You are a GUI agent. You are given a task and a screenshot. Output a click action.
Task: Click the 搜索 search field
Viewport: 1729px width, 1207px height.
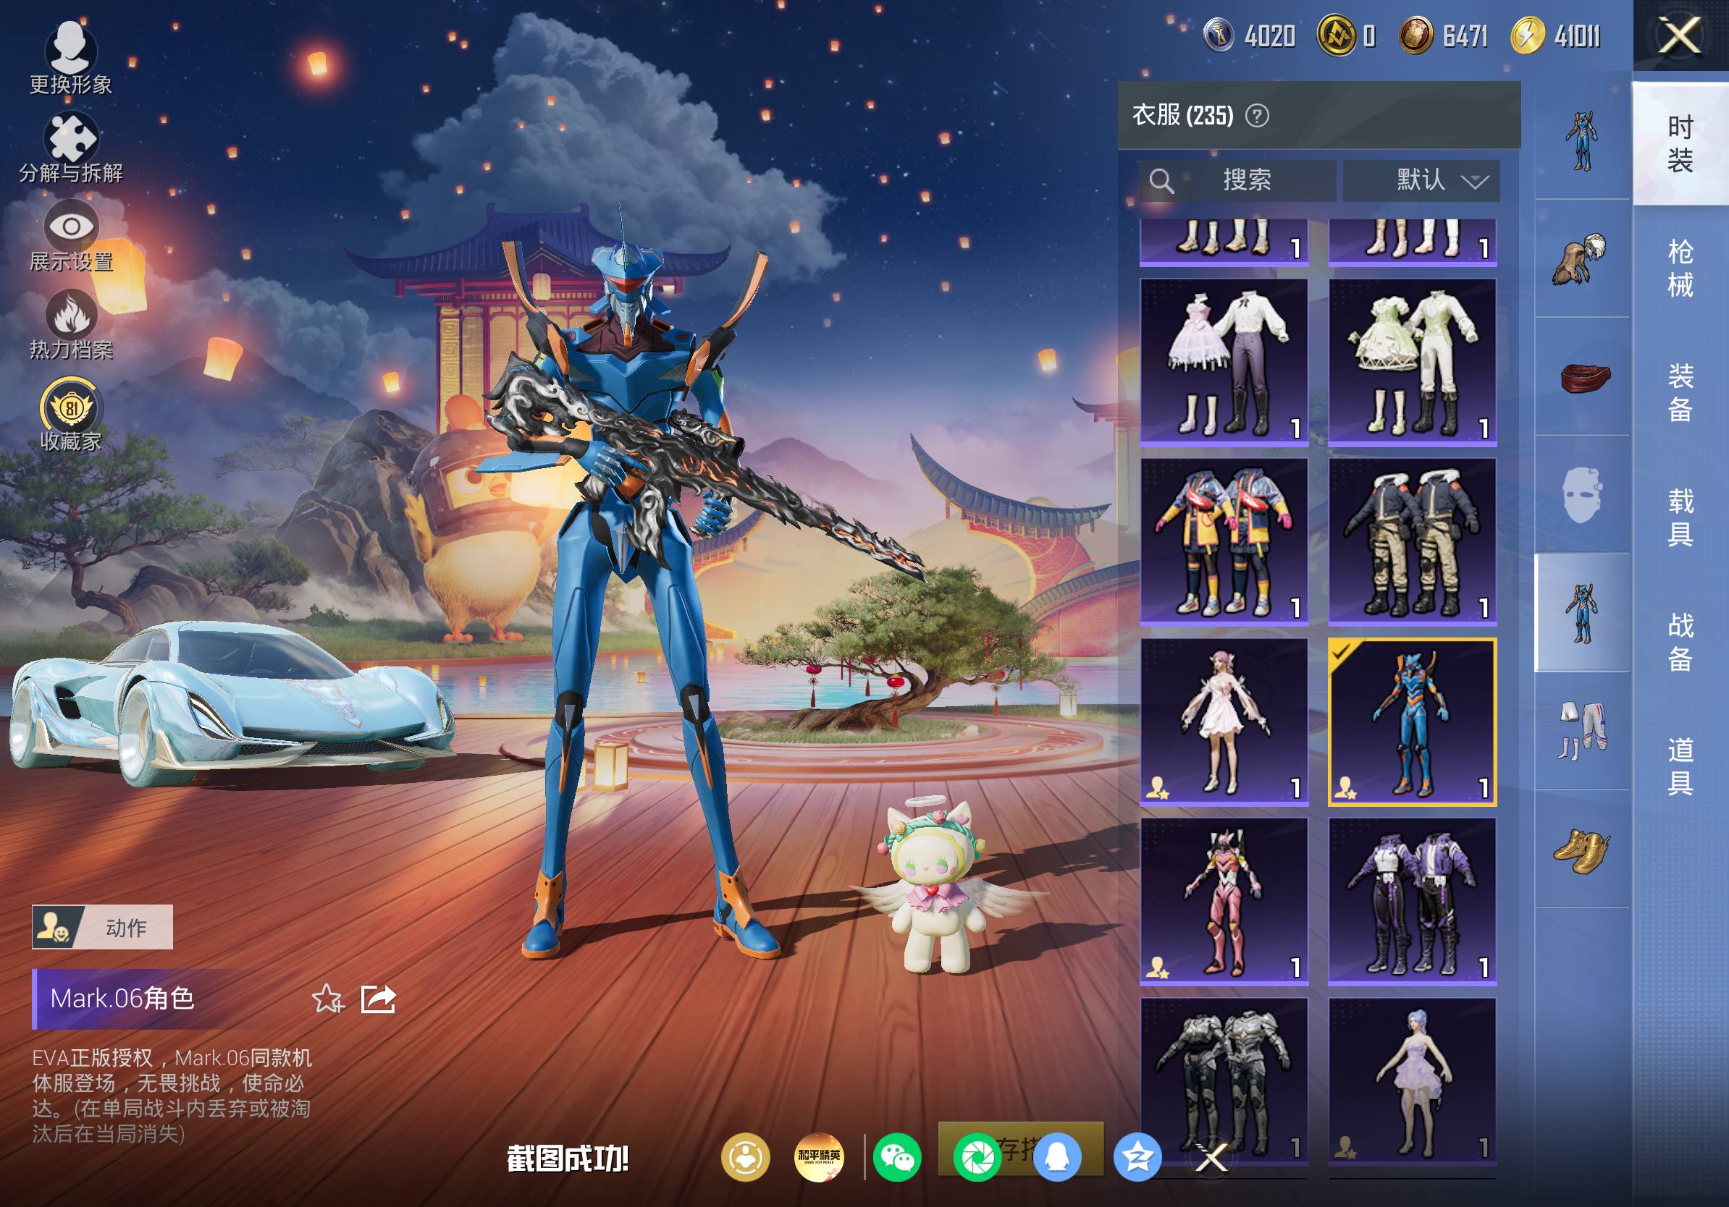point(1237,180)
